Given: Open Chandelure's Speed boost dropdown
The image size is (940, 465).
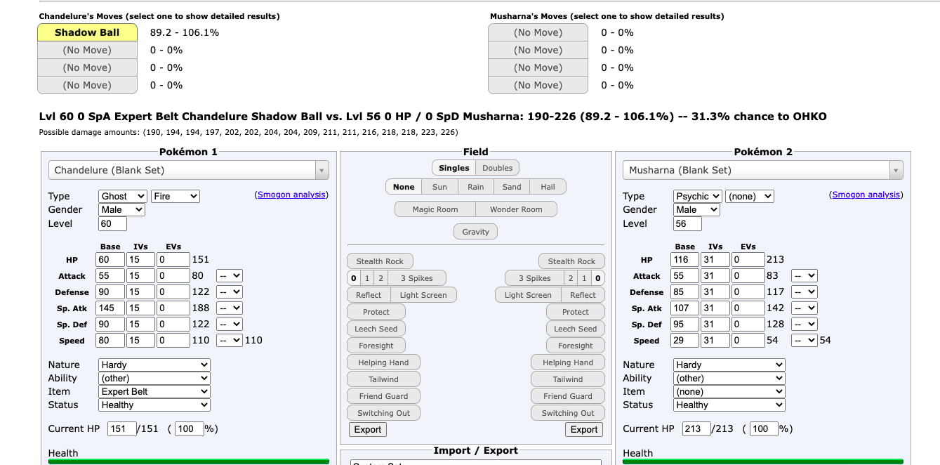Looking at the screenshot, I should click(230, 341).
